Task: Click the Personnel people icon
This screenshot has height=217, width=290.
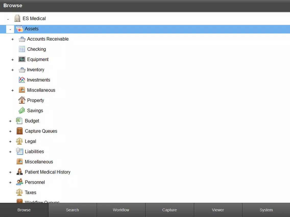Action: click(19, 182)
